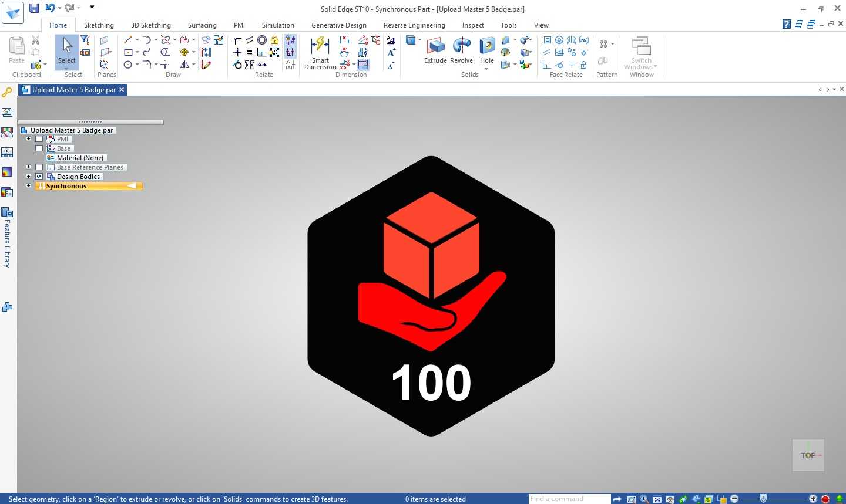Open the Generative Design tab
846x504 pixels.
339,25
